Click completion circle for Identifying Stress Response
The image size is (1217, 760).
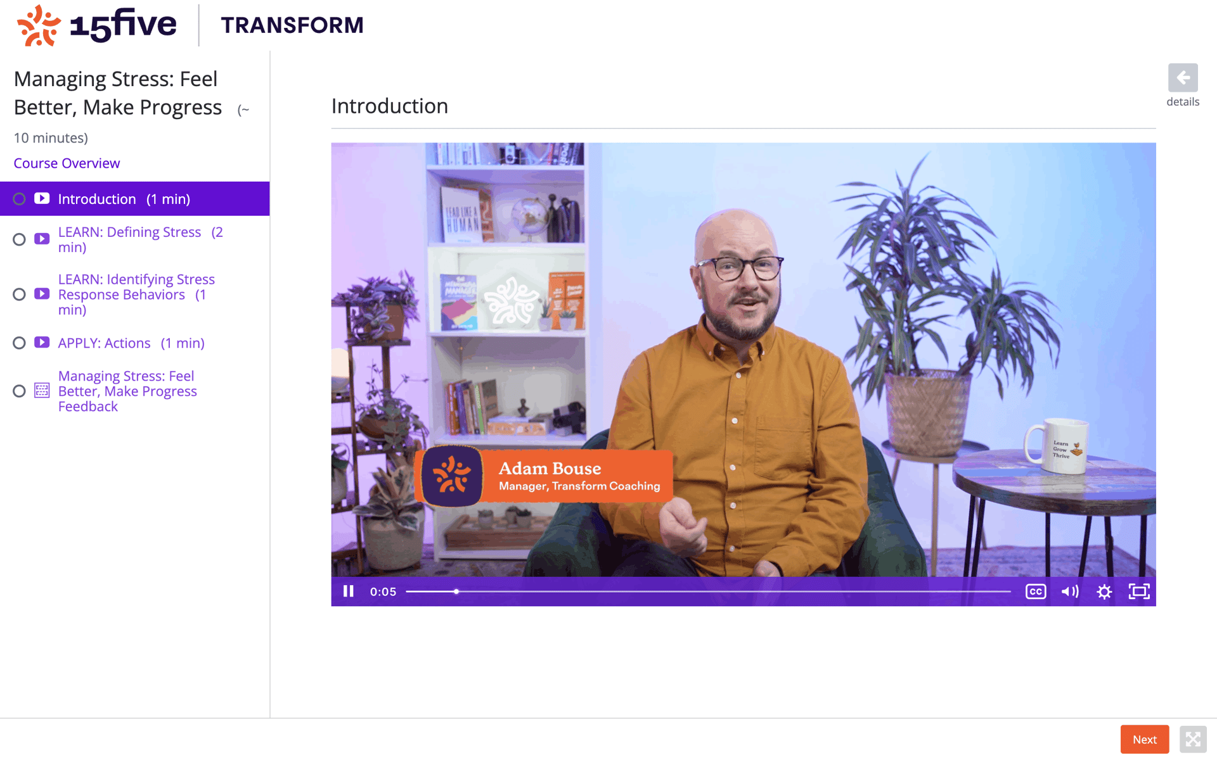point(20,294)
